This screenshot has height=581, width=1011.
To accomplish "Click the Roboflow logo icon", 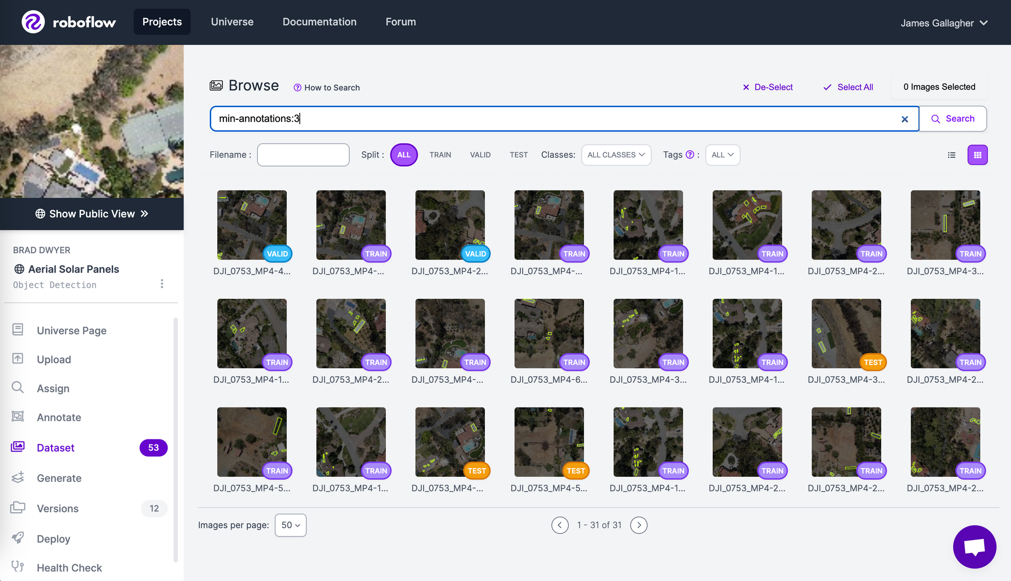I will click(33, 22).
